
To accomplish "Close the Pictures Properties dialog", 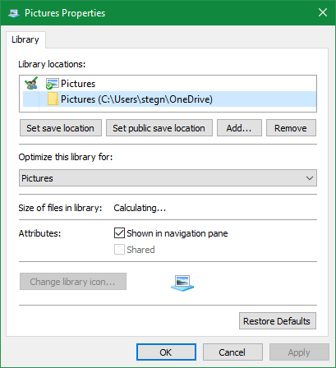I will [x=323, y=12].
